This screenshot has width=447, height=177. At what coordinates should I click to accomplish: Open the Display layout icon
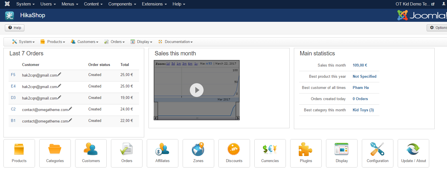pos(342,153)
